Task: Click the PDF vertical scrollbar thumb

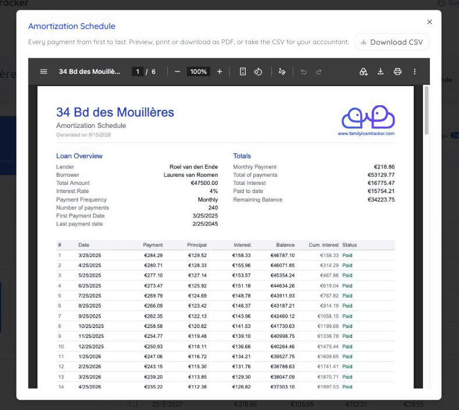Action: 426,110
